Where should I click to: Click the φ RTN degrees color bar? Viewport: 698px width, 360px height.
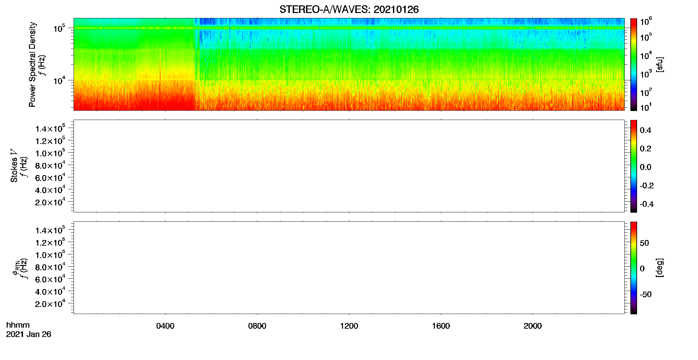coord(633,268)
